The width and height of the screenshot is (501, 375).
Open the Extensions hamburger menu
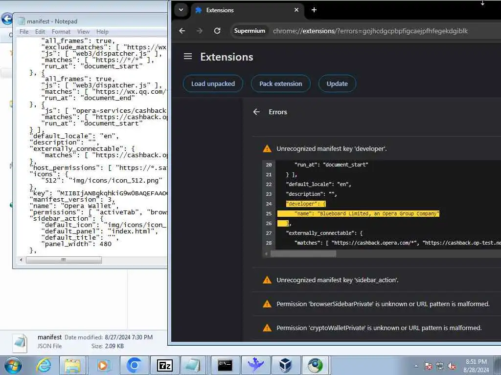pyautogui.click(x=188, y=57)
